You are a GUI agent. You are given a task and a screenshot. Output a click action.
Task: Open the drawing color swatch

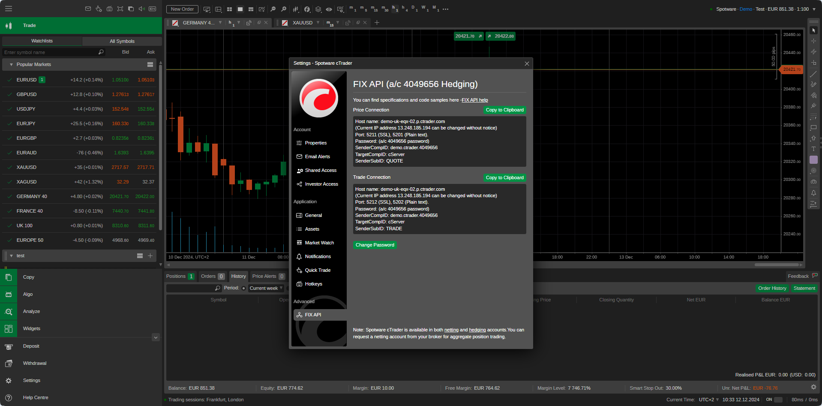tap(813, 159)
